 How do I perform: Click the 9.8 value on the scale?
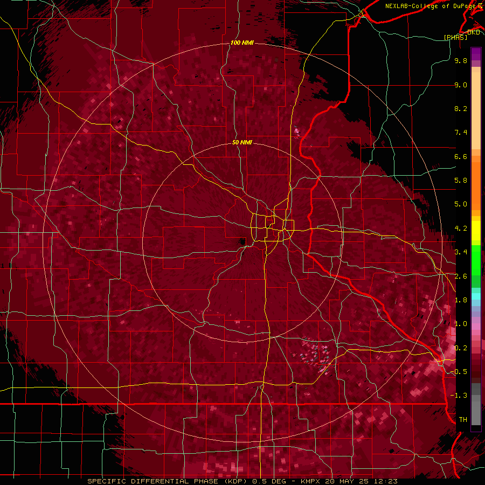tap(461, 60)
